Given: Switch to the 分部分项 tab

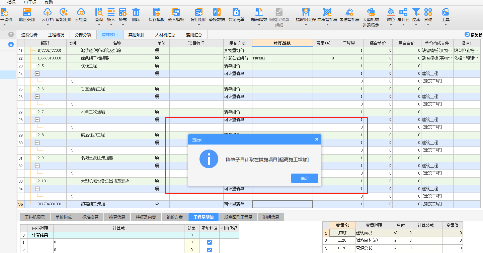Looking at the screenshot, I should pyautogui.click(x=83, y=35).
